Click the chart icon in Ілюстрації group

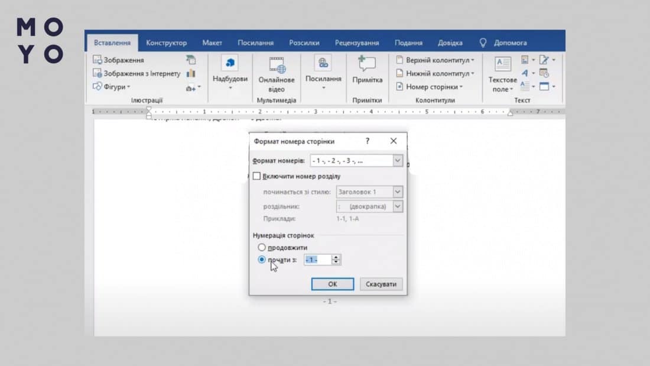point(191,74)
